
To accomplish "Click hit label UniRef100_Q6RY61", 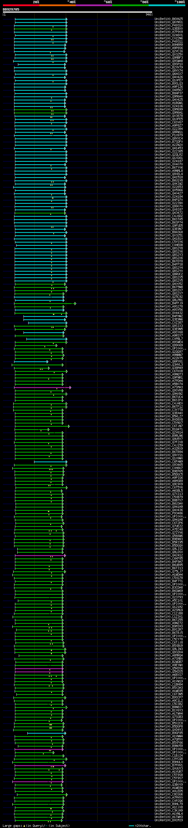I will (x=169, y=361).
